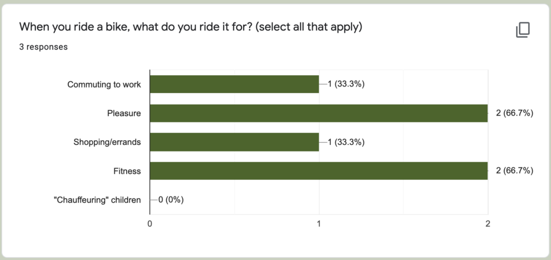
Task: Click the "Chauffeuring" children label
Action: click(104, 200)
